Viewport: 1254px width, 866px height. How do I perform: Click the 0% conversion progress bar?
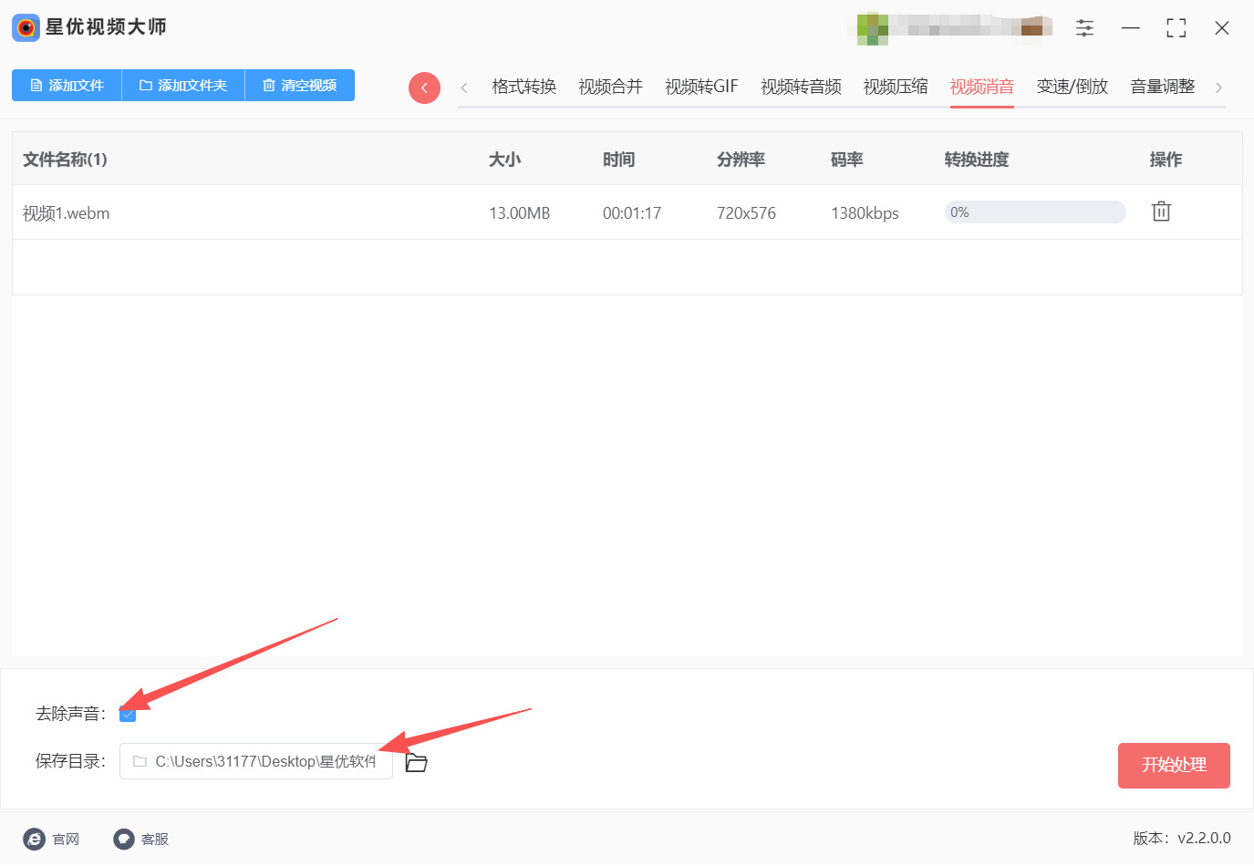click(1035, 212)
